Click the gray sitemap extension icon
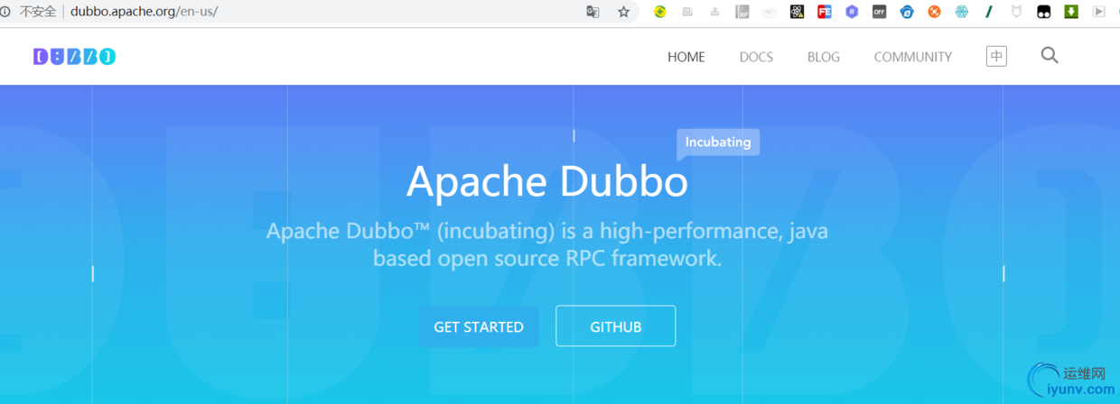 [715, 12]
